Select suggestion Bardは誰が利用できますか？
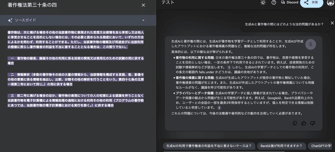 pos(281,146)
